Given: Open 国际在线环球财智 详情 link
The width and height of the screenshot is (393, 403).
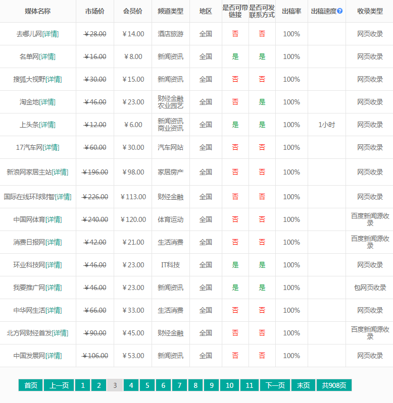Looking at the screenshot, I should pos(64,197).
